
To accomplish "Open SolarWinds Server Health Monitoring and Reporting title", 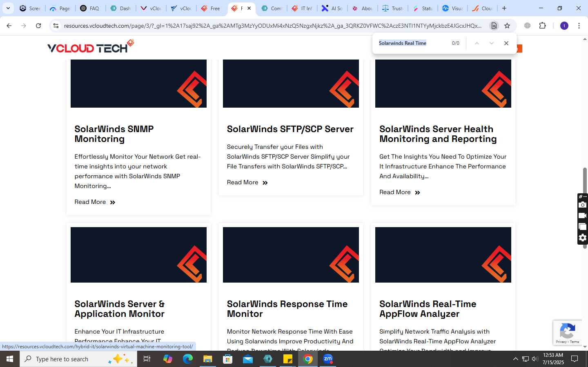I will (x=438, y=134).
